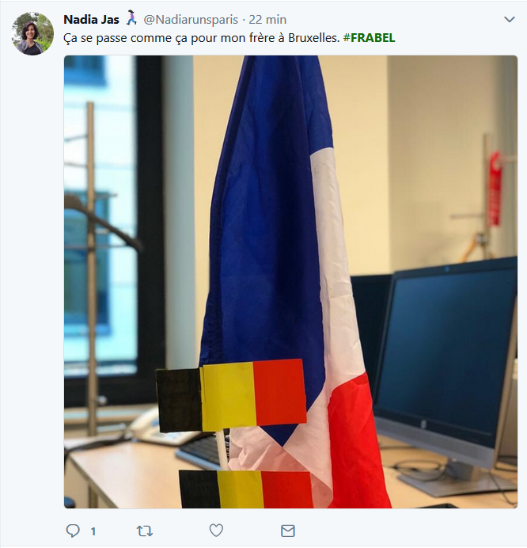Viewport: 527px width, 548px height.
Task: Open Nadia Jas's profile picture
Action: click(32, 33)
